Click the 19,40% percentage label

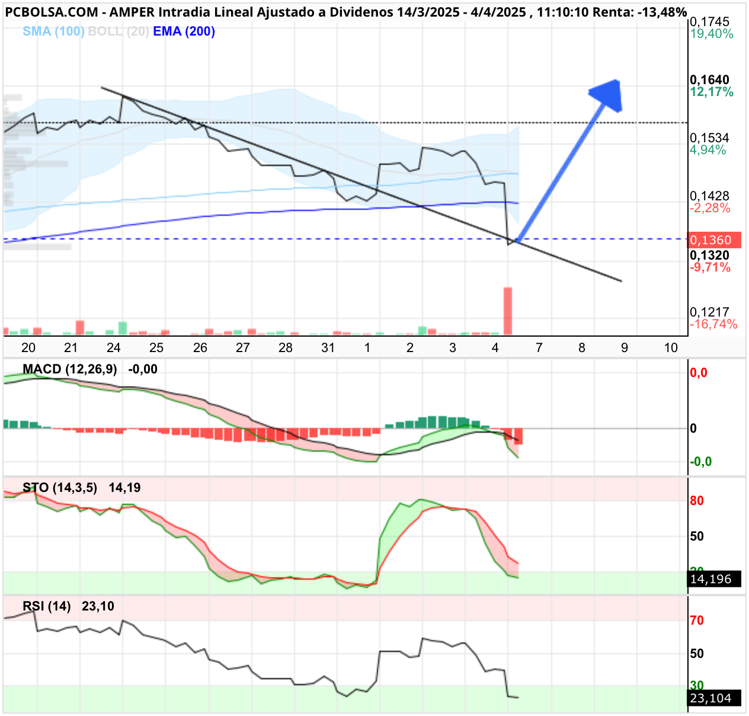[712, 34]
